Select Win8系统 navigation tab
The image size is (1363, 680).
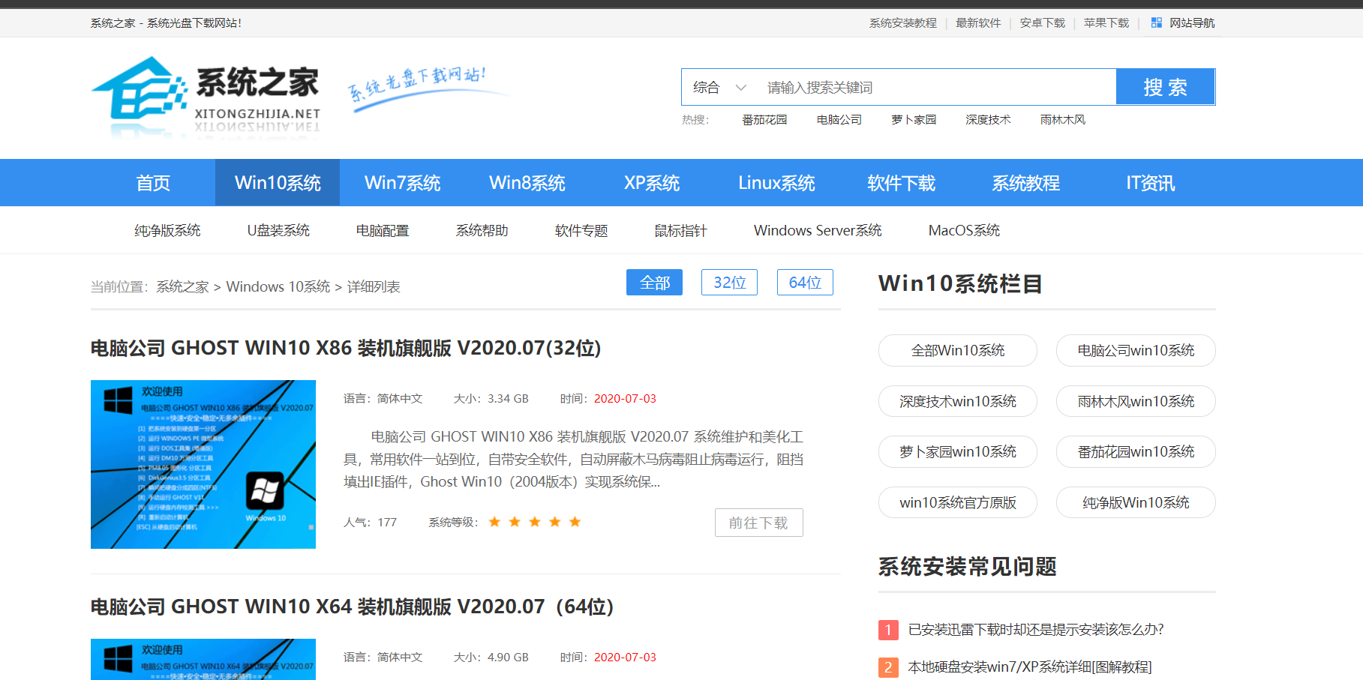527,183
